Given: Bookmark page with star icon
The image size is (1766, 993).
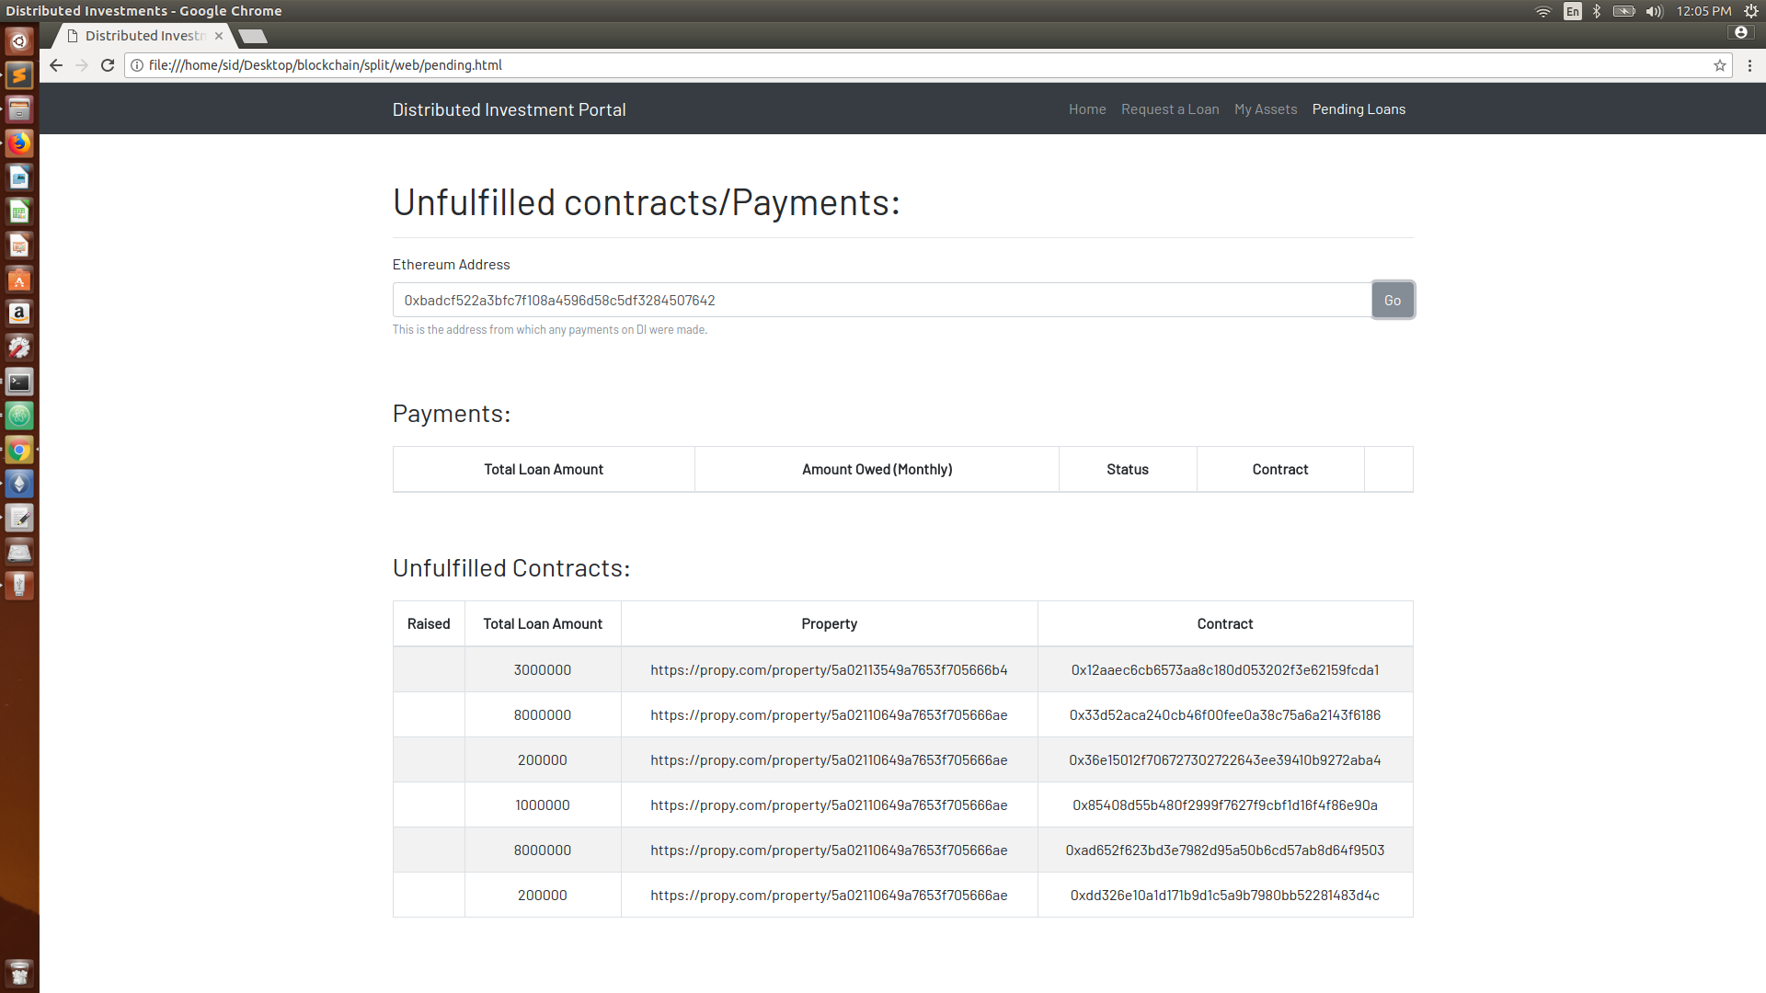Looking at the screenshot, I should pos(1719,65).
